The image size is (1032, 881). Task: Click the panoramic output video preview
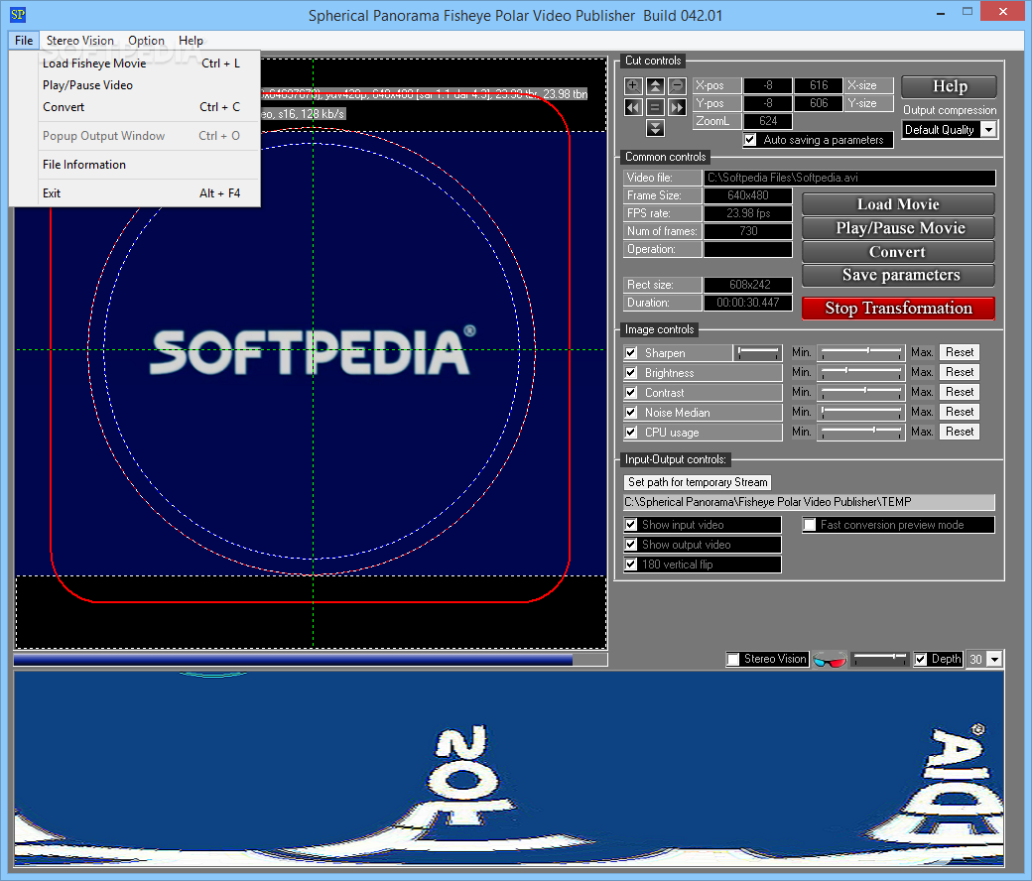pyautogui.click(x=509, y=769)
